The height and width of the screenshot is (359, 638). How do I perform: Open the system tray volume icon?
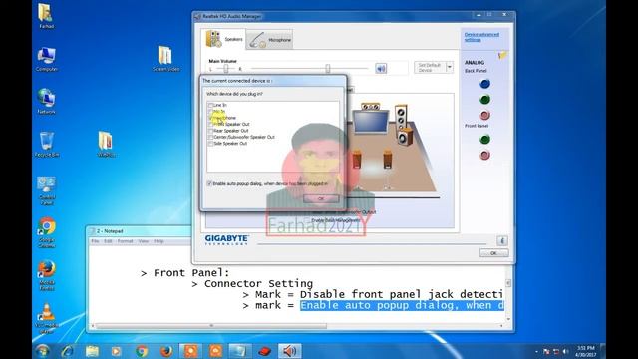(x=565, y=351)
